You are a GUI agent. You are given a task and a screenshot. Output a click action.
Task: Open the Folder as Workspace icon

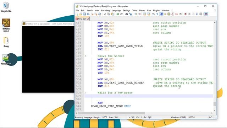click(x=177, y=14)
